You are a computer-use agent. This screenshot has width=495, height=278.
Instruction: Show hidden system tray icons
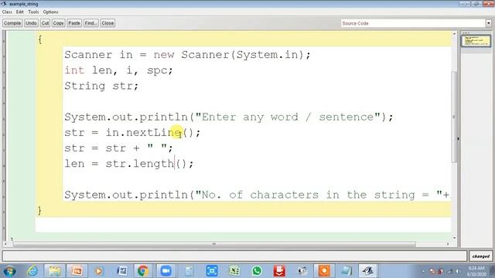pyautogui.click(x=423, y=271)
